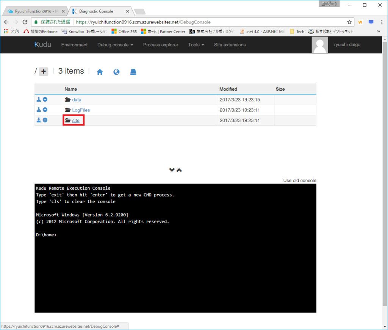
Task: Click the orange W extension icon
Action: tap(360, 22)
